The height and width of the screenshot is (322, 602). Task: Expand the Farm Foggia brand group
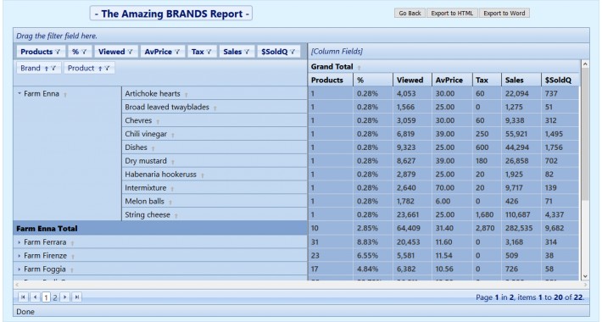20,269
